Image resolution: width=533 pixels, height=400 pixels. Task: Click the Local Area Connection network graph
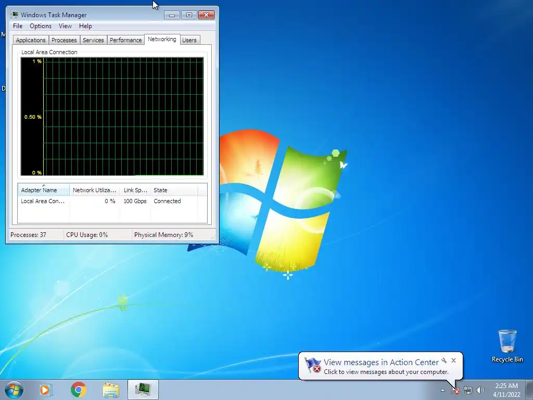coord(112,116)
